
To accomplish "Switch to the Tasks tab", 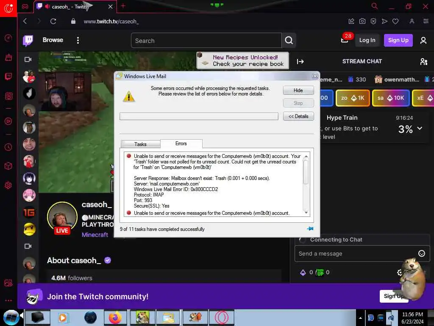I will point(140,144).
